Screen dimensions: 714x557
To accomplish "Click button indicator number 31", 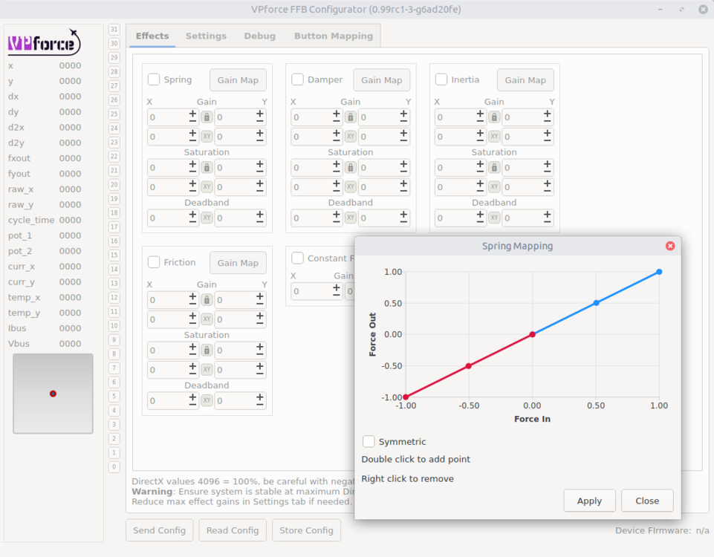I will pyautogui.click(x=114, y=29).
